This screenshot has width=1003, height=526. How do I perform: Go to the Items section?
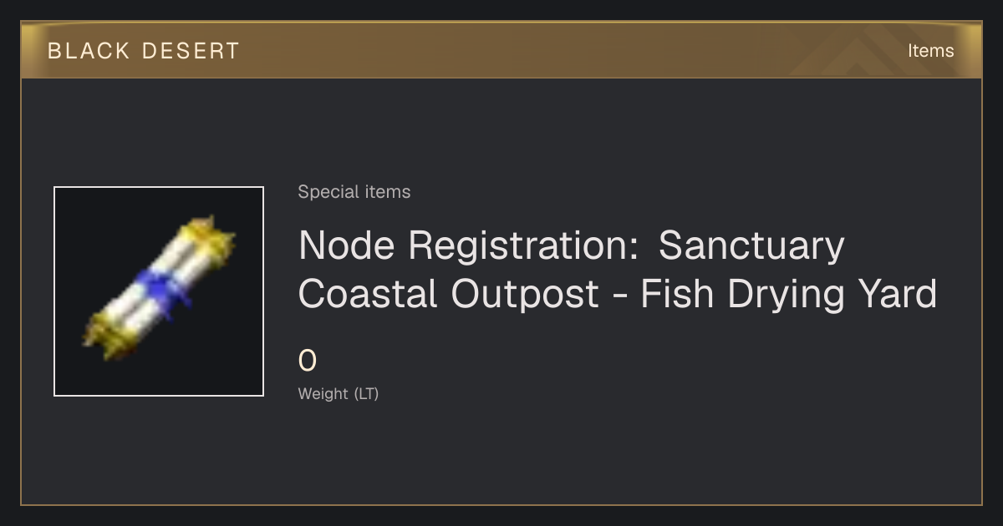[x=930, y=51]
